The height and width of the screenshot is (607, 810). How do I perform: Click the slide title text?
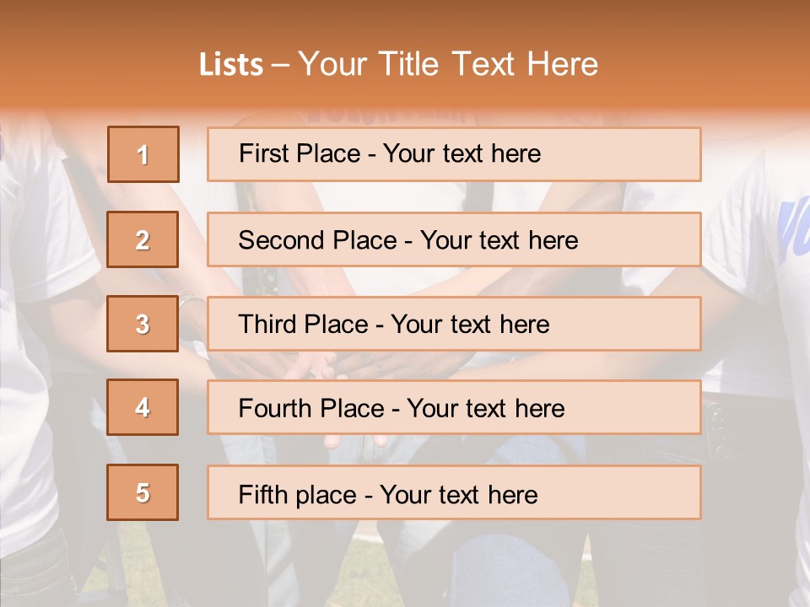click(398, 64)
